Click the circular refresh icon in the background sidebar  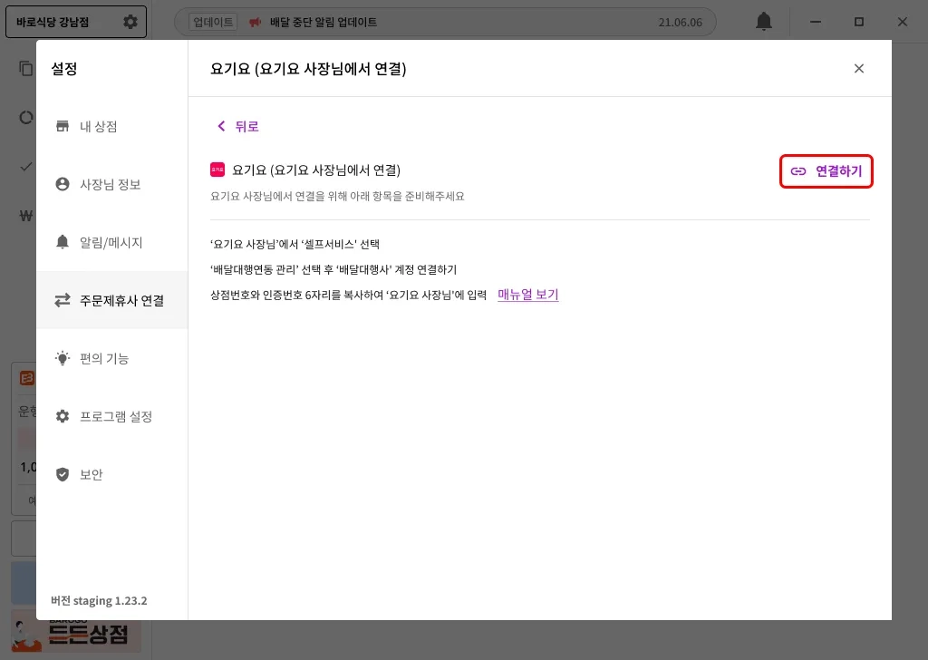point(26,118)
